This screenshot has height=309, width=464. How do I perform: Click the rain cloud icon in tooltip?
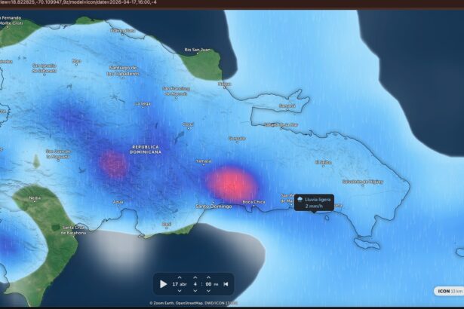[x=302, y=200]
